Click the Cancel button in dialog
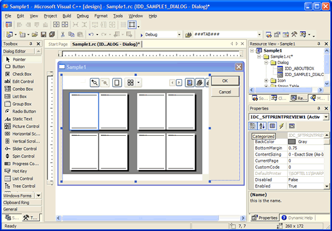The height and width of the screenshot is (231, 332). point(225,92)
